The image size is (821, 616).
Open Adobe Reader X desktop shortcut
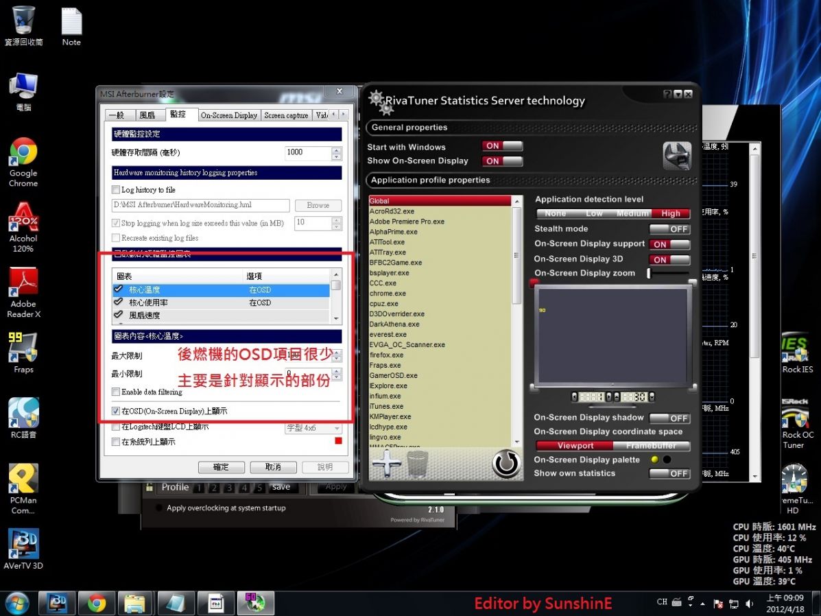click(23, 292)
